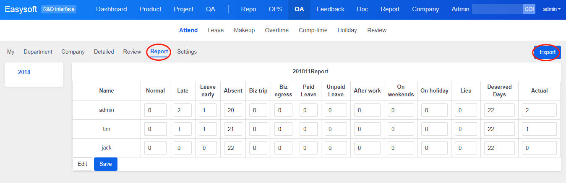Select year 2018 in sidebar
This screenshot has width=566, height=183.
[x=24, y=72]
